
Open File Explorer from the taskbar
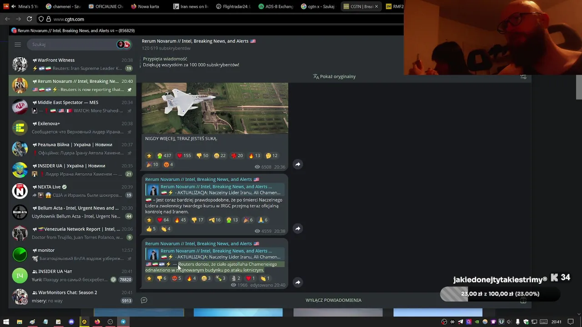tap(20, 322)
